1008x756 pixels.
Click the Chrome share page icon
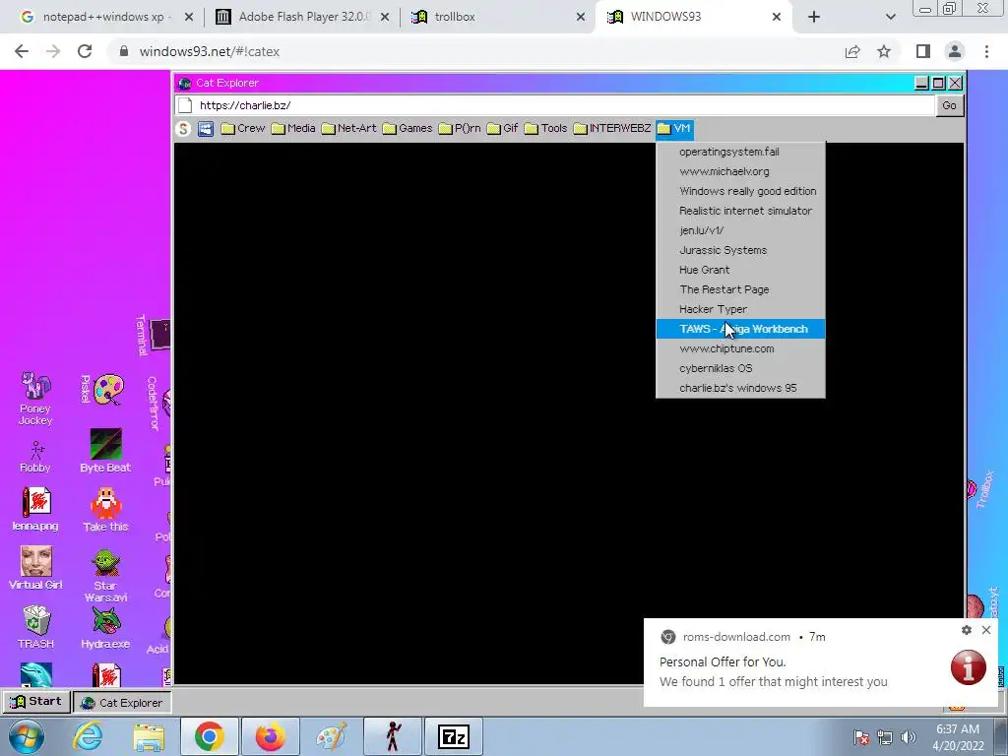[852, 51]
